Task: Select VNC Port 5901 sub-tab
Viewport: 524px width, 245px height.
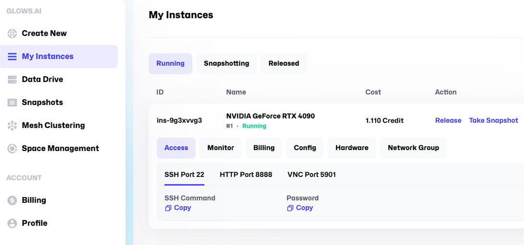Action: [x=312, y=175]
